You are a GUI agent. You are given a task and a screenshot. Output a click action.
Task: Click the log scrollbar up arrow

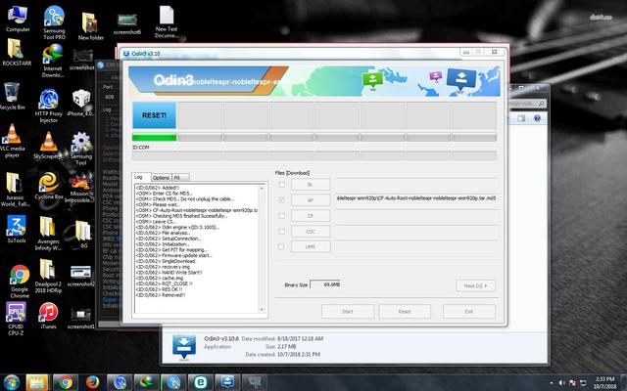coord(262,188)
